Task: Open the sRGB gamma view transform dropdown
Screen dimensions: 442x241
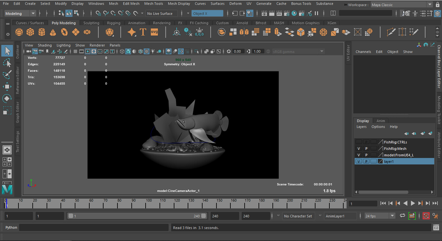Action: pos(298,51)
